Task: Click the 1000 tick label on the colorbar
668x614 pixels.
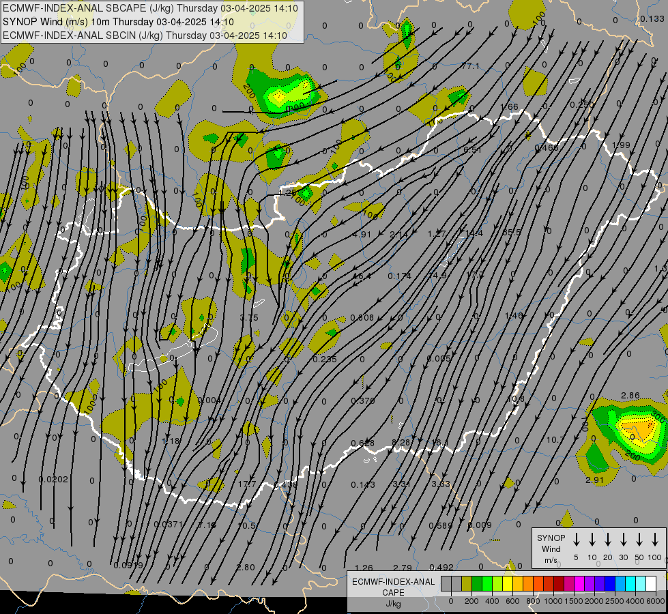Action: pyautogui.click(x=553, y=601)
